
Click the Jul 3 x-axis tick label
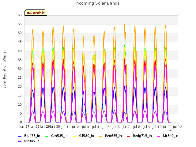[85, 127]
